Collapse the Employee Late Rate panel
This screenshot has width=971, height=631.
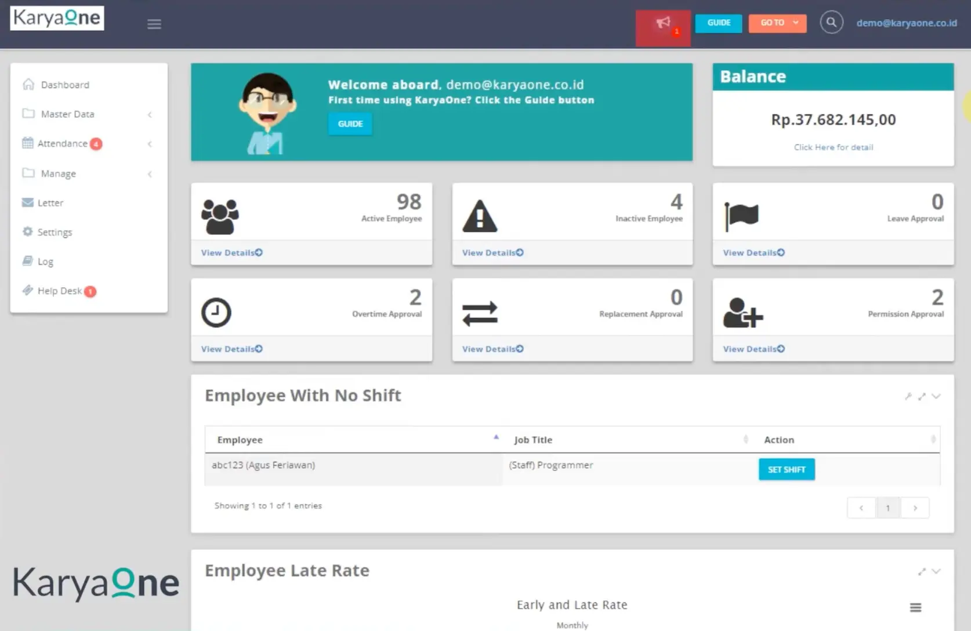click(936, 571)
